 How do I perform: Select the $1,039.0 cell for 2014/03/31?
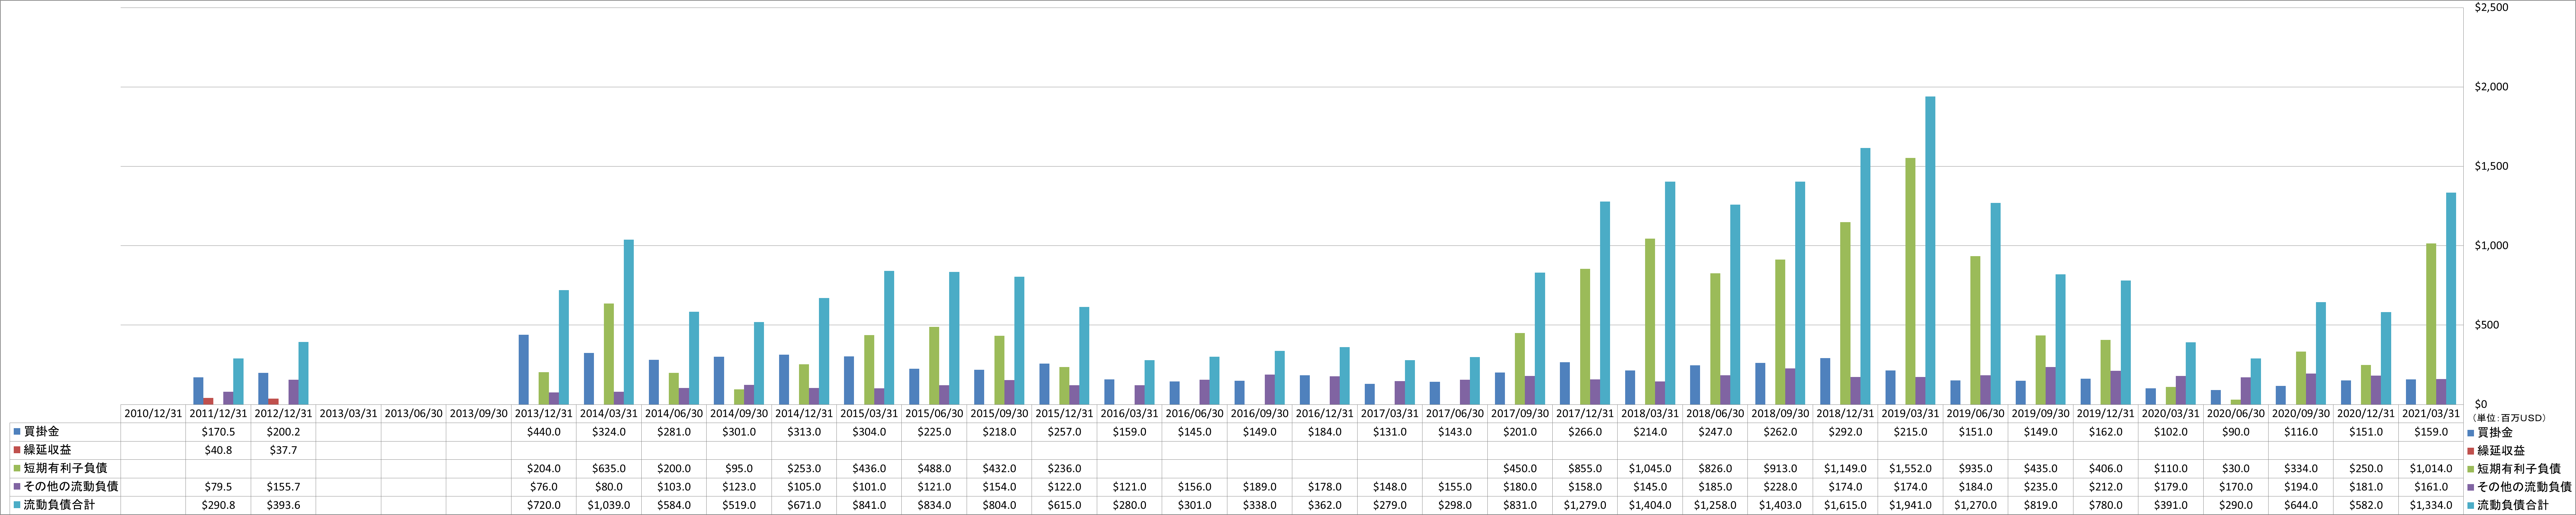pos(609,505)
